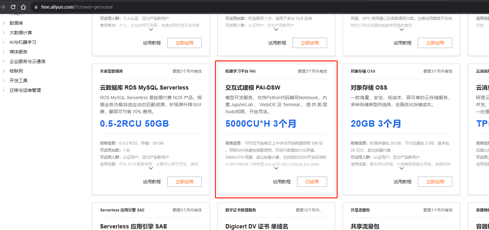Click the browser home icon

point(23,7)
